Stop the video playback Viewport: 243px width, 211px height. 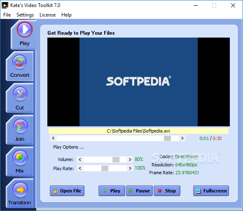pyautogui.click(x=167, y=191)
